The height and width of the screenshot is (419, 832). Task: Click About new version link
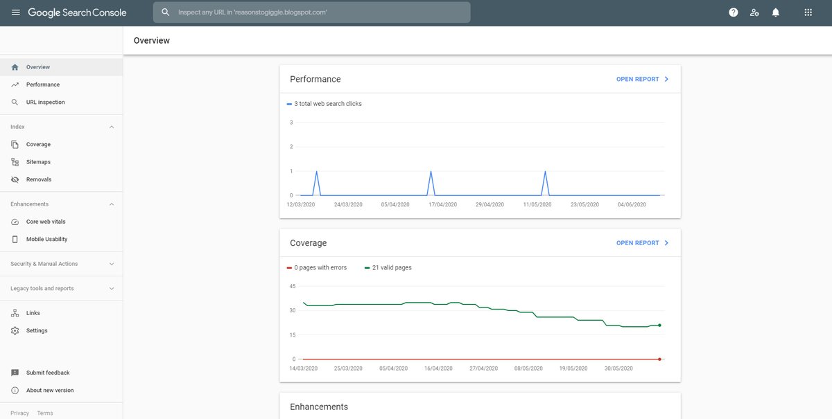point(50,391)
